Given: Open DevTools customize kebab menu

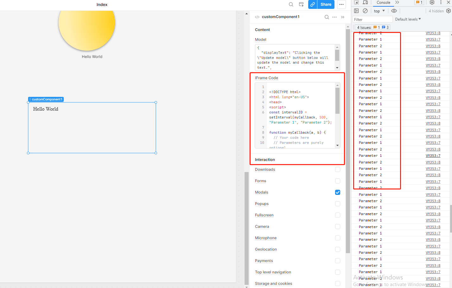Looking at the screenshot, I should tap(441, 3).
